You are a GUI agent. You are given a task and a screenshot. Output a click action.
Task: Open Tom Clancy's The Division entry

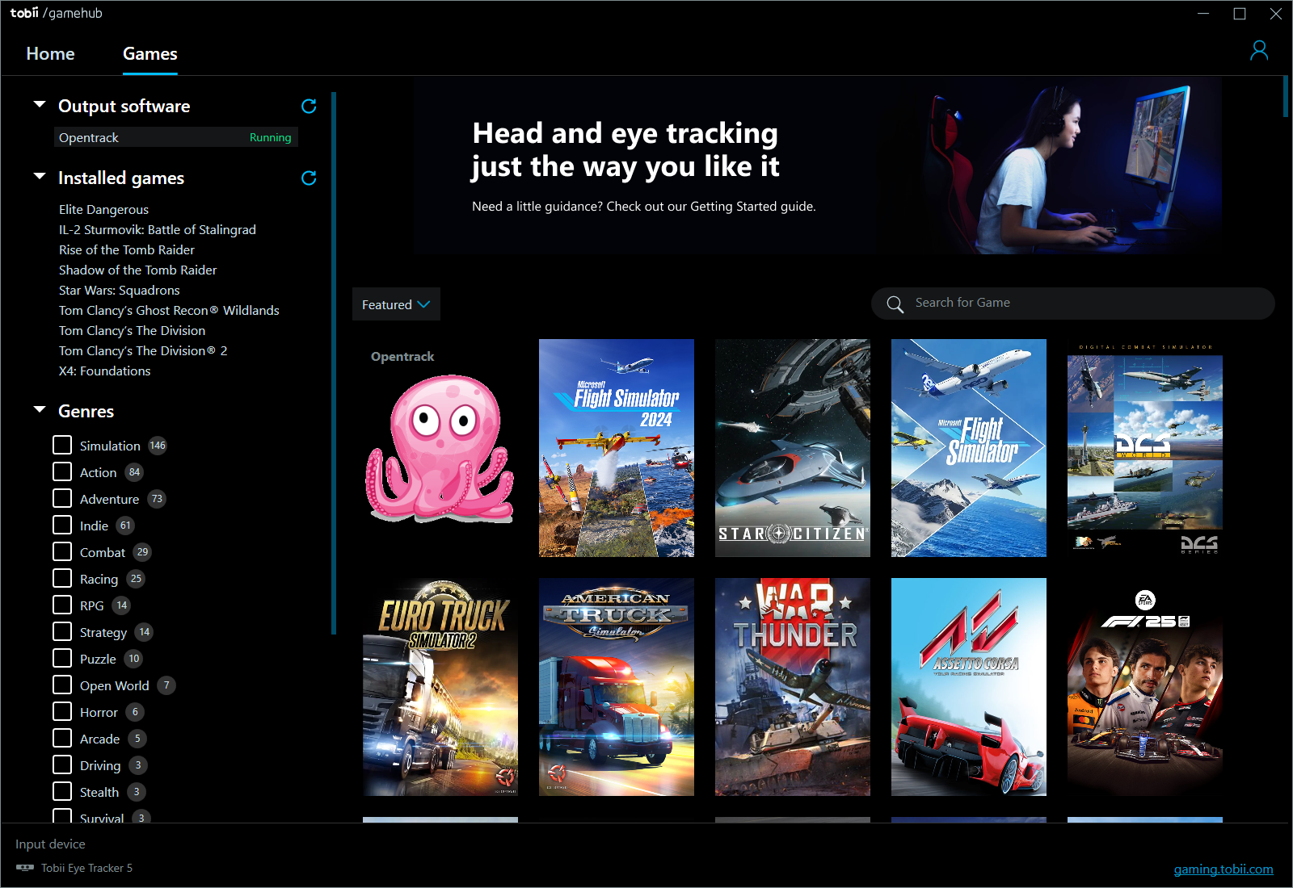tap(133, 330)
